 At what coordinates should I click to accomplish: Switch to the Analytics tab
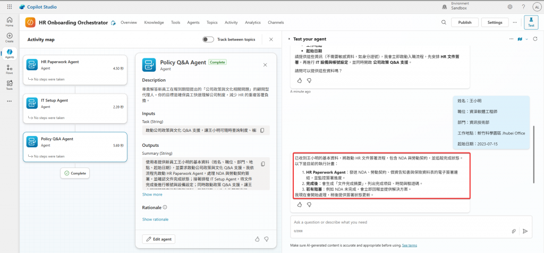(252, 22)
